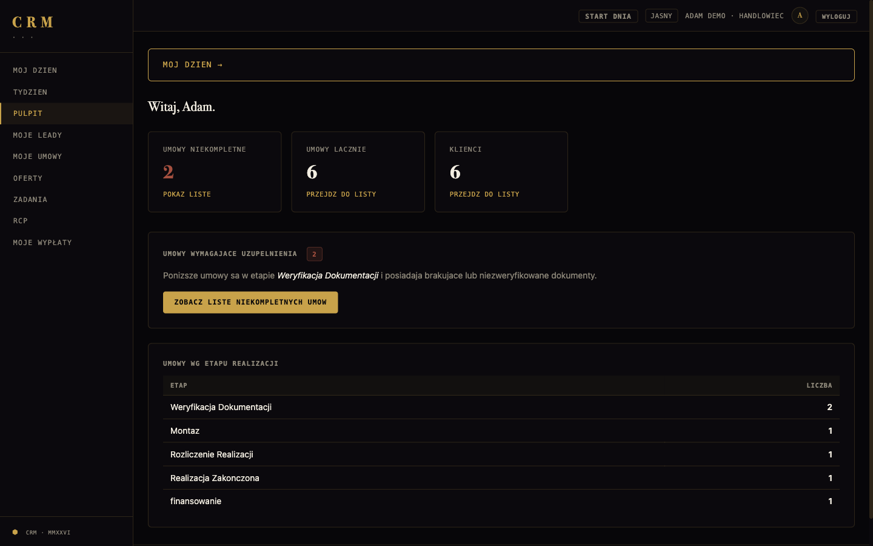This screenshot has height=546, width=873.
Task: Open Moje Leady in the sidebar
Action: (66, 135)
